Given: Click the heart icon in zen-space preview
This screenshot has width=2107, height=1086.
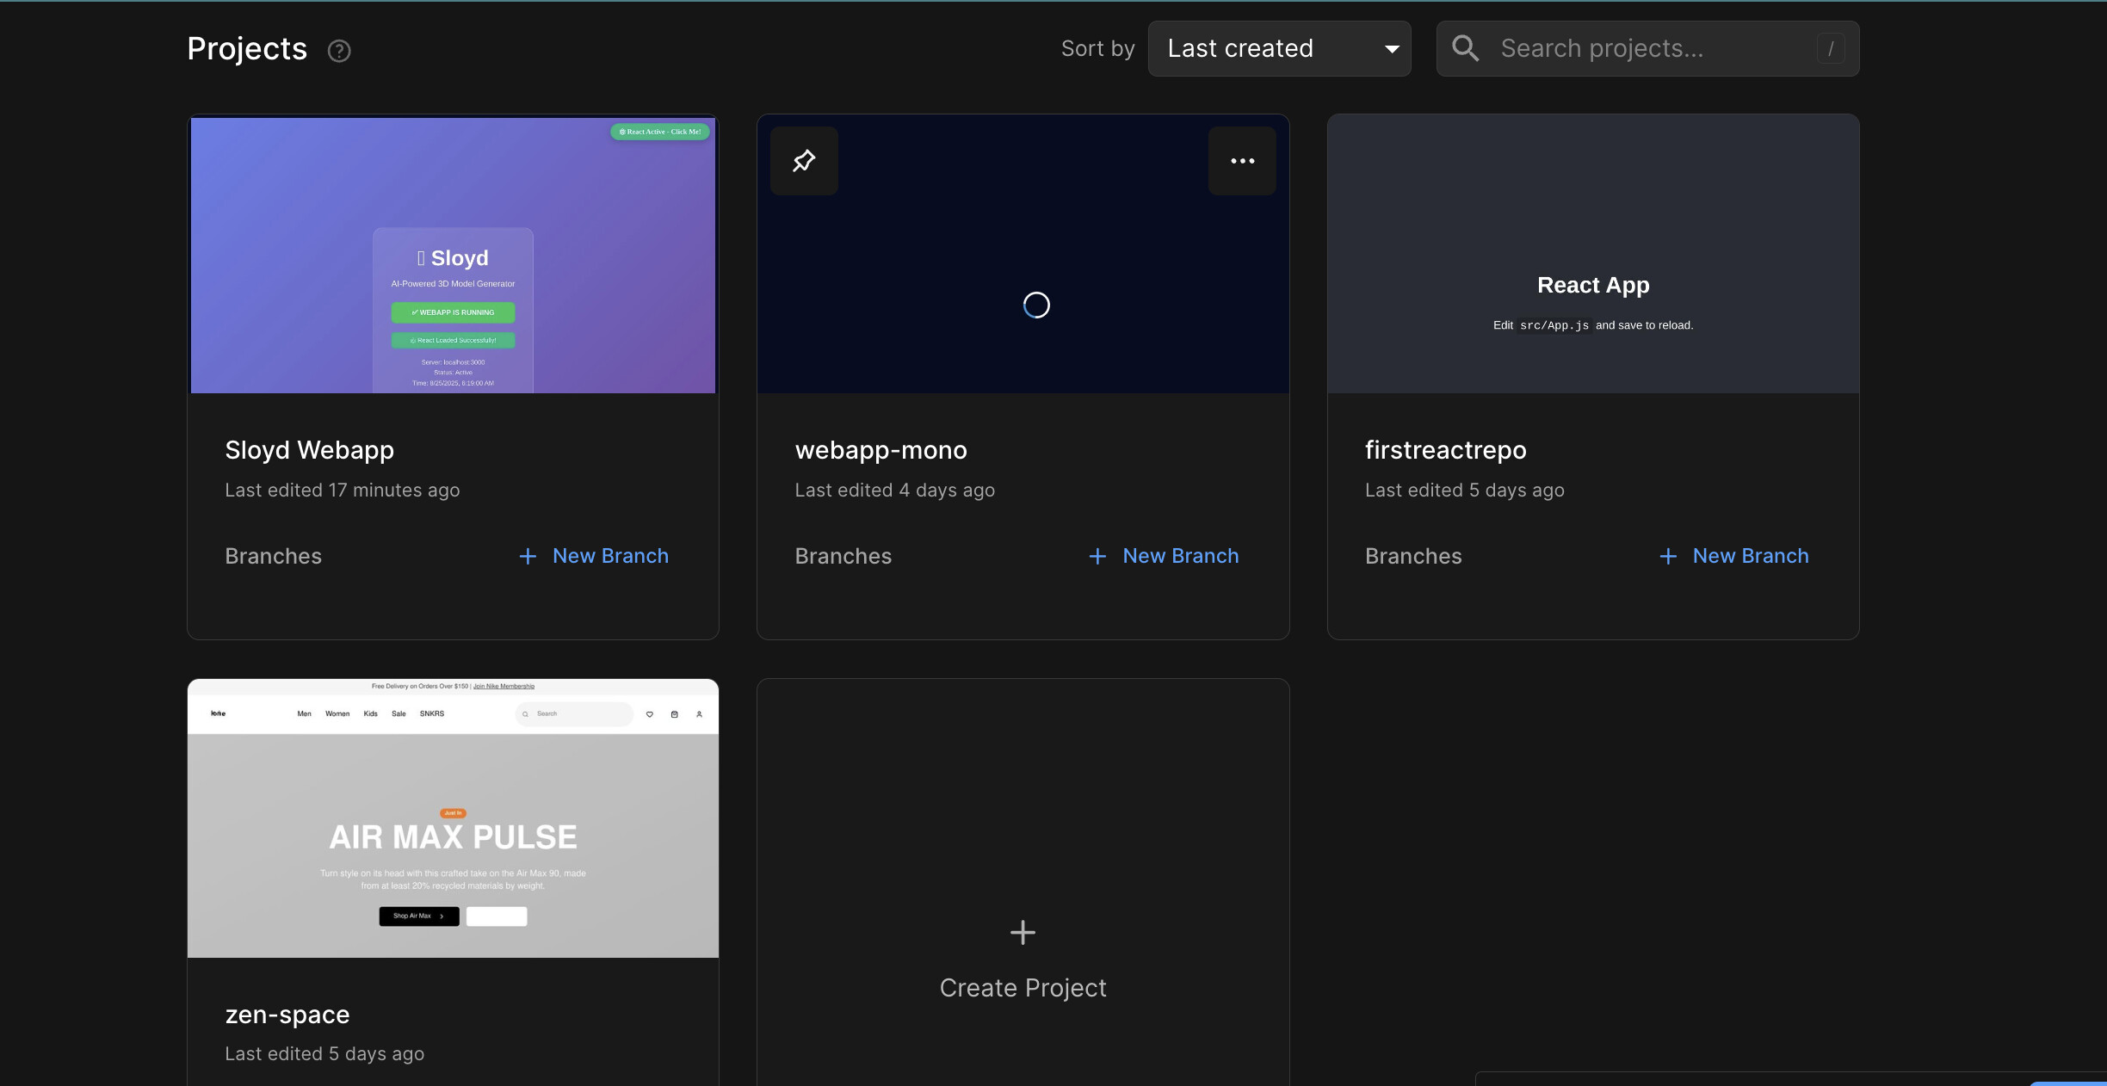Looking at the screenshot, I should coord(650,713).
